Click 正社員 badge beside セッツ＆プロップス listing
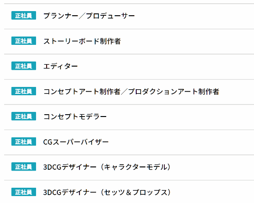254x203 pixels. pyautogui.click(x=24, y=192)
